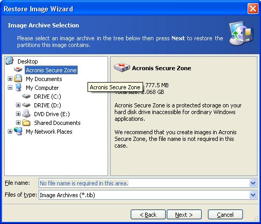Click the Acronis Secure Zone tree icon

18,70
